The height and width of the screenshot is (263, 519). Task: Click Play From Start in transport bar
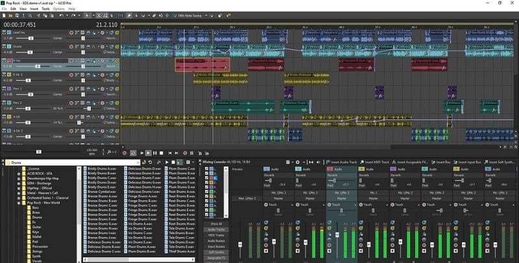tap(141, 153)
